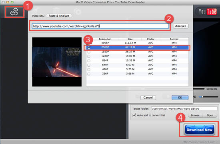220x144 pixels.
Task: Adjust the volume slider
Action: coord(208,97)
